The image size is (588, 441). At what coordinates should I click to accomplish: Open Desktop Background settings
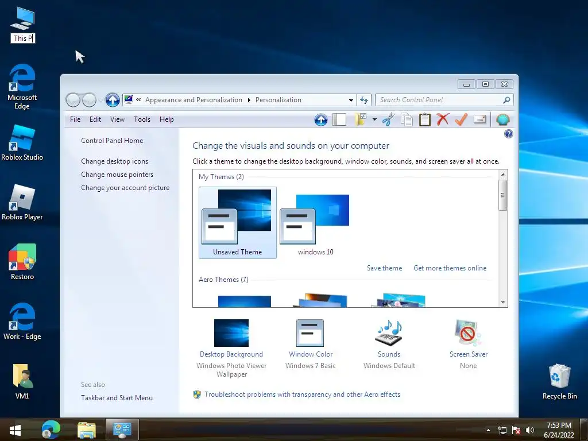231,348
